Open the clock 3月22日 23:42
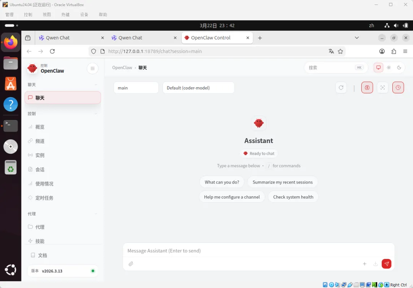The height and width of the screenshot is (288, 413). pos(217,26)
